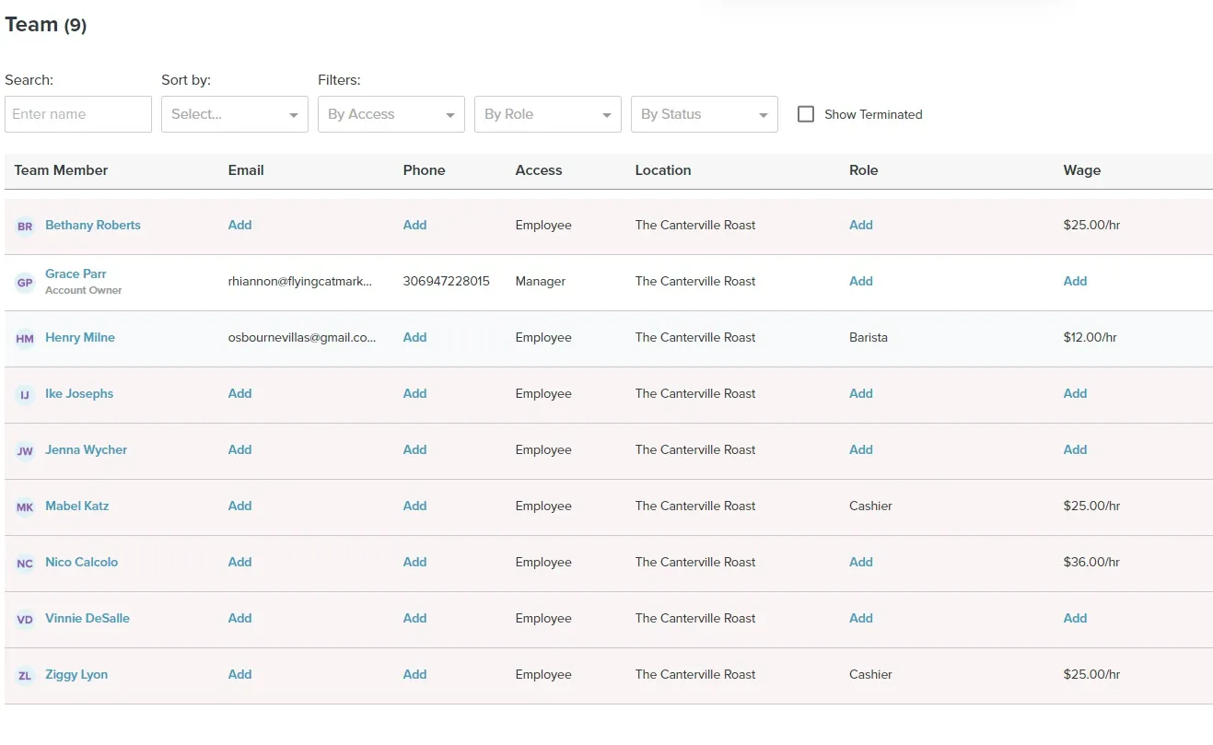Add a phone number for Ziggy Lyon
Viewport: 1213px width, 745px height.
pos(415,674)
